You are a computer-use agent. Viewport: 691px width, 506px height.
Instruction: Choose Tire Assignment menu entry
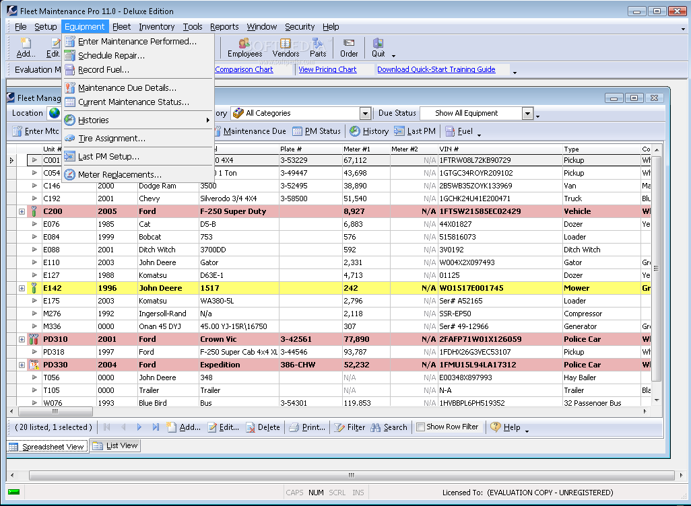pos(138,139)
